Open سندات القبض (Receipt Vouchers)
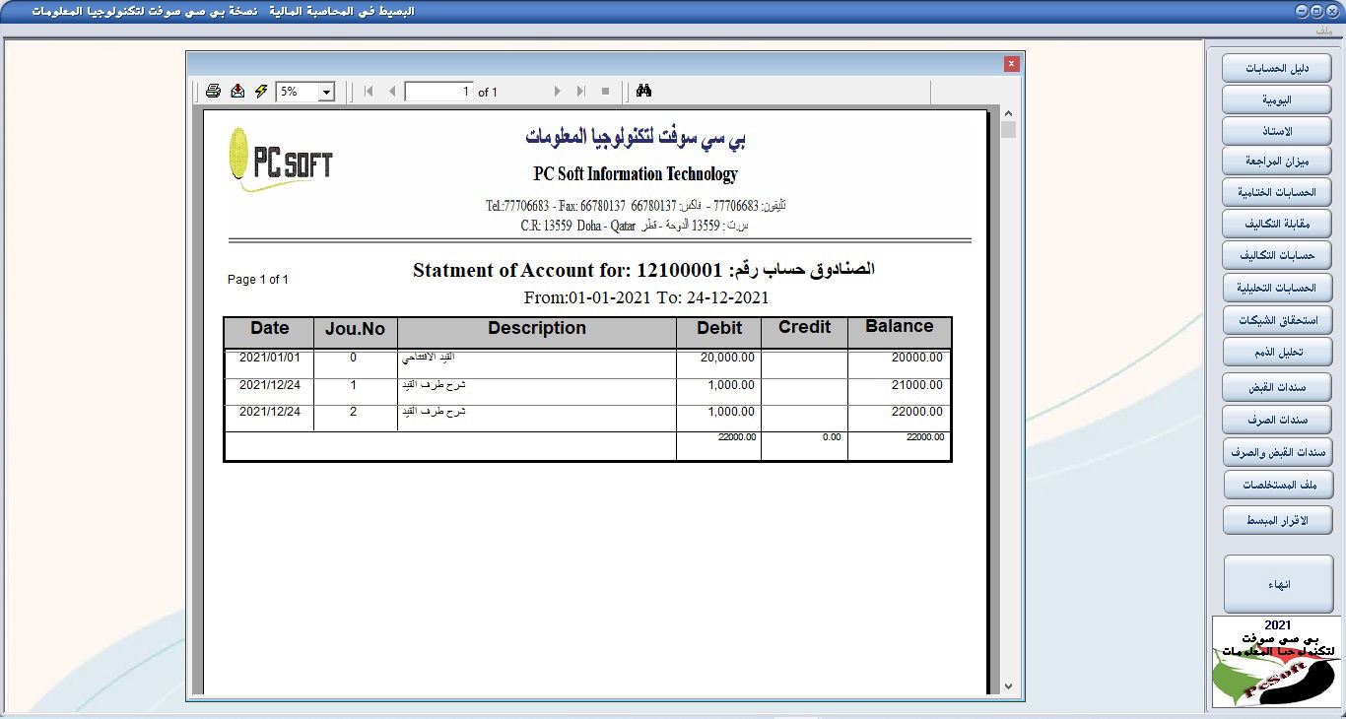The image size is (1346, 719). 1276,386
